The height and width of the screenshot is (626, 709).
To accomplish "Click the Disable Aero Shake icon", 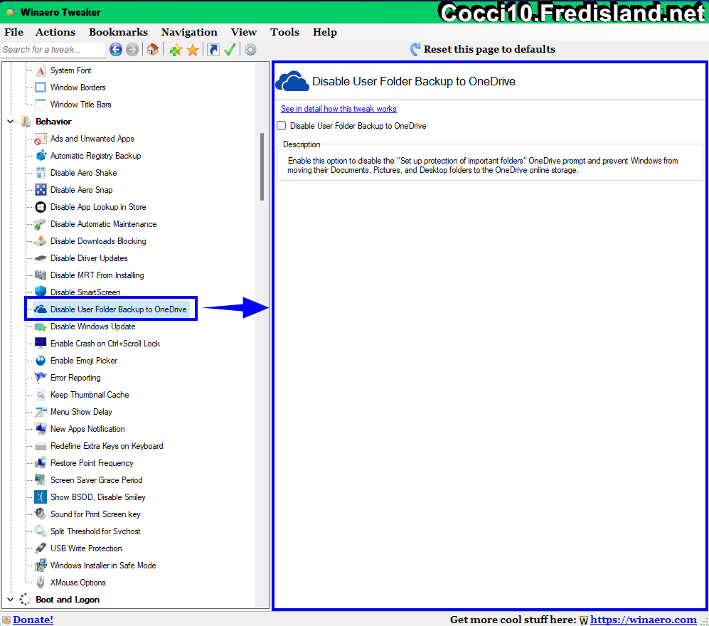I will [41, 173].
